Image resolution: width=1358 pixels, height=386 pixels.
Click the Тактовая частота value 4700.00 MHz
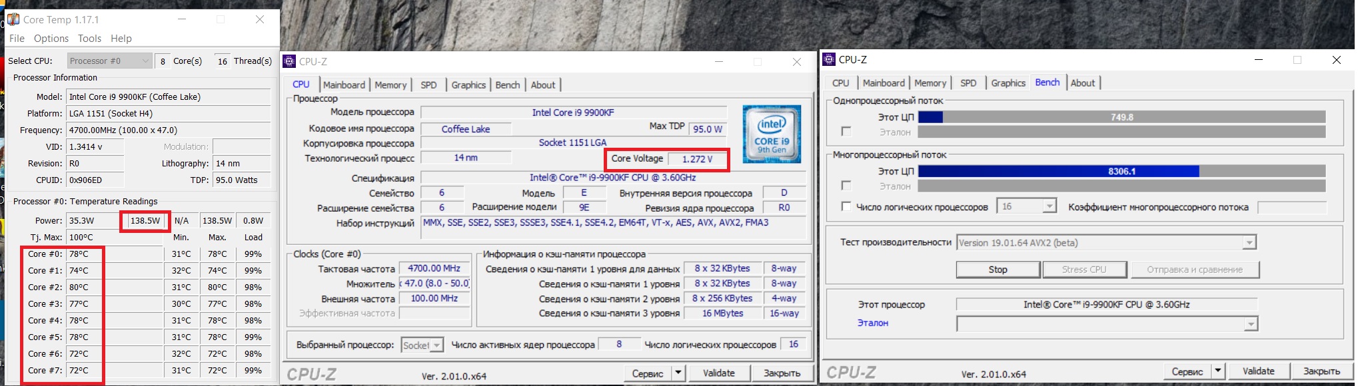[x=434, y=268]
